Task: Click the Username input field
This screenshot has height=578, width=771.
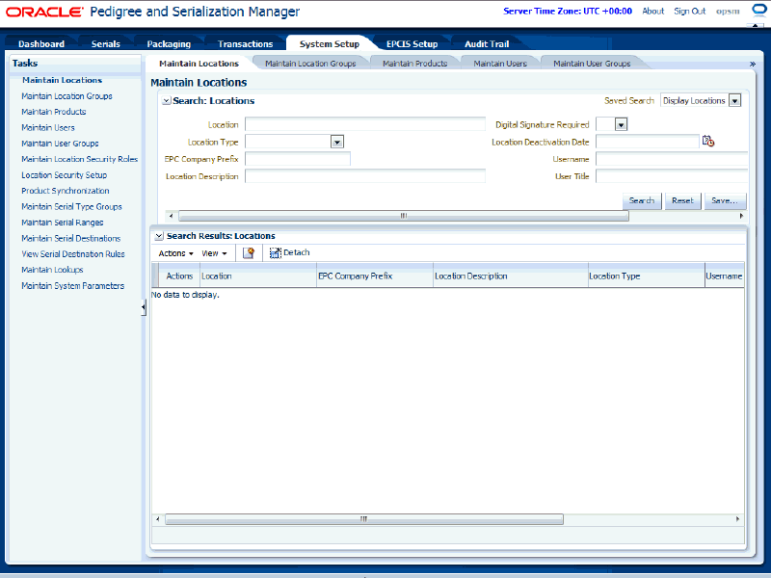Action: tap(672, 159)
